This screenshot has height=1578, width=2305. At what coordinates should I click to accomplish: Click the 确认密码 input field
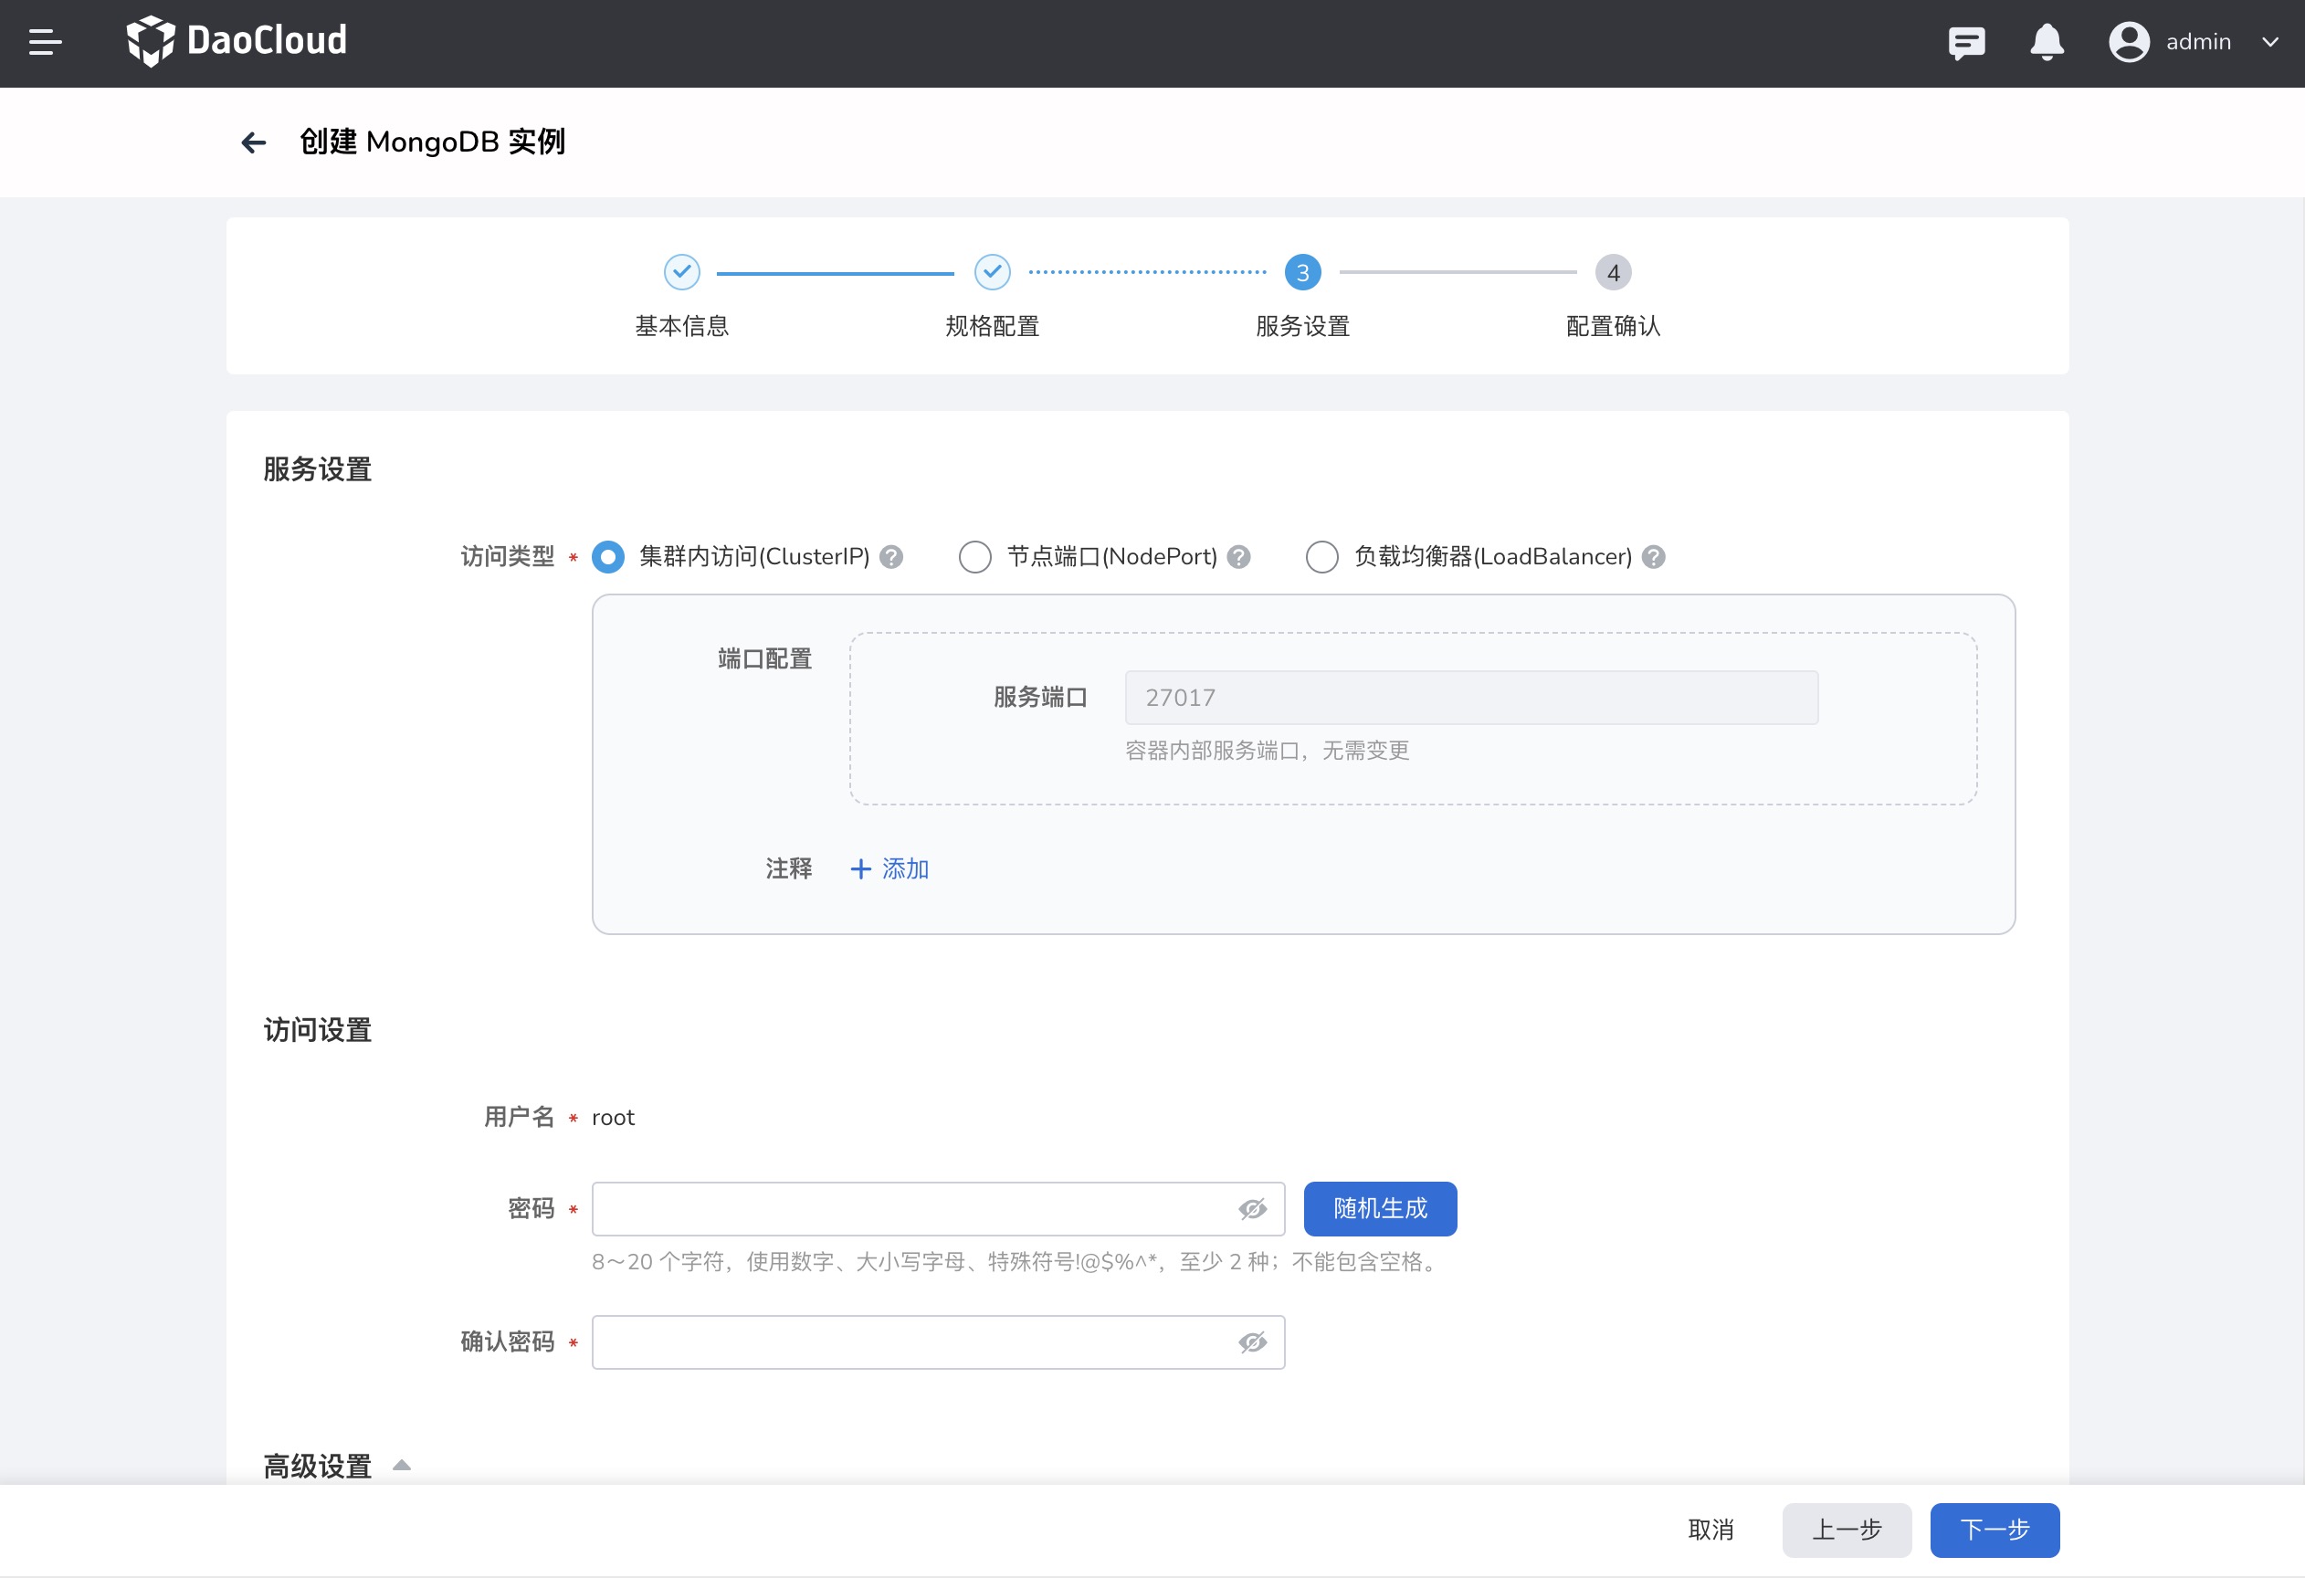pos(938,1342)
